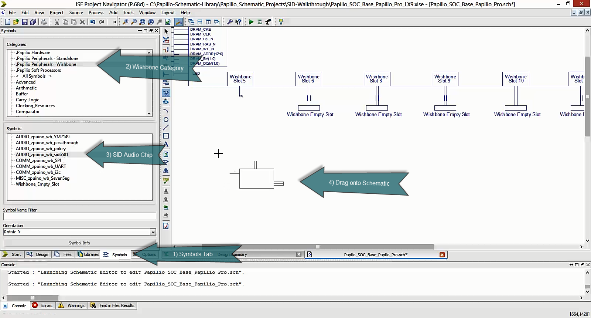
Task: Open the Layout menu
Action: coord(168,12)
